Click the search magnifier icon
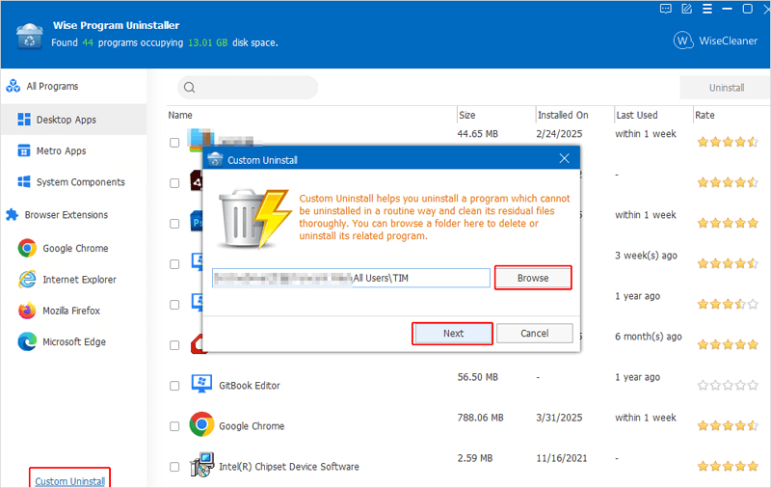The height and width of the screenshot is (488, 771). pyautogui.click(x=189, y=88)
